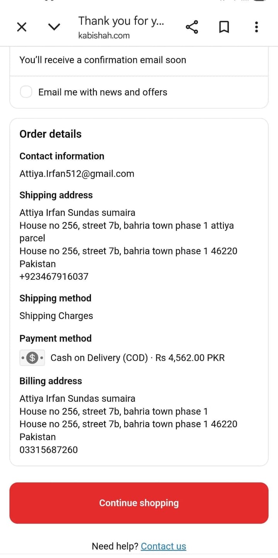
Task: Tap the Billing address heading
Action: coord(51,381)
